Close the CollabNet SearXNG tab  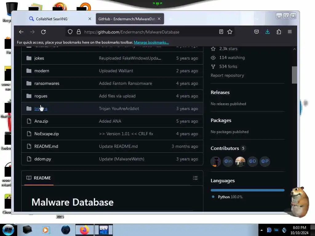[90, 19]
